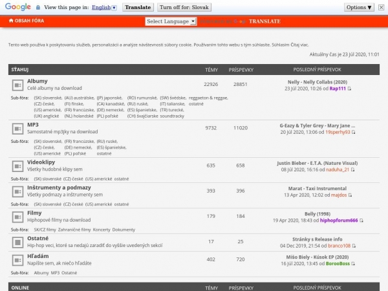Open the MP3 forum folder icon
Image resolution: width=388 pixels, height=291 pixels.
(x=17, y=129)
